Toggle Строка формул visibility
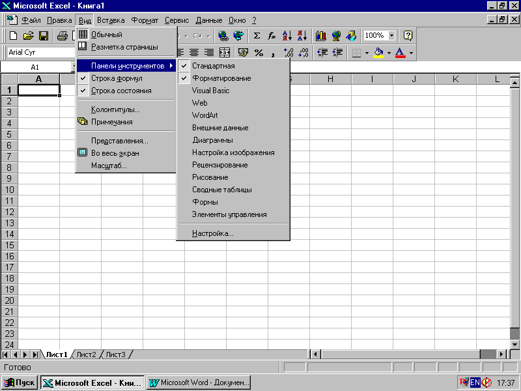Screen dimensions: 521x391 pos(126,78)
